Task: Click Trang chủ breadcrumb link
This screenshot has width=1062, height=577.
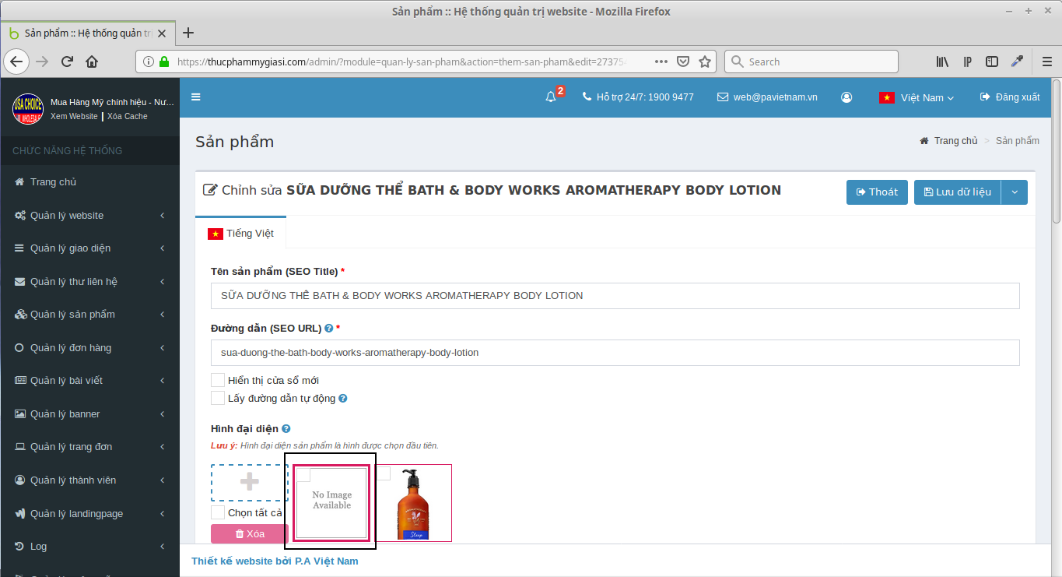Action: point(955,141)
